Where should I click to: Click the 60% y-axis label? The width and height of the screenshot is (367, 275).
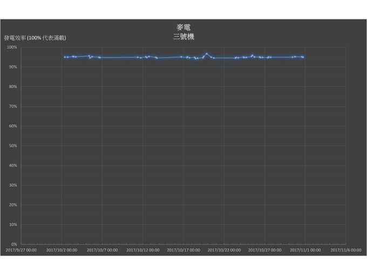pyautogui.click(x=13, y=126)
